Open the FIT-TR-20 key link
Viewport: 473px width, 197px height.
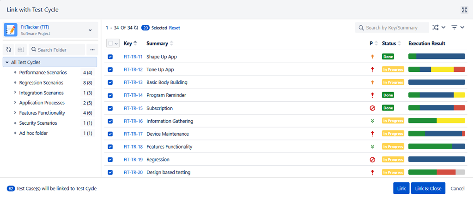(x=133, y=172)
